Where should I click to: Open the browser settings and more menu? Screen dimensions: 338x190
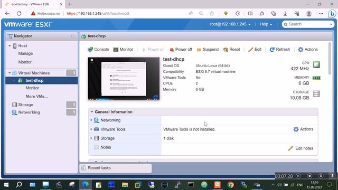[x=321, y=13]
